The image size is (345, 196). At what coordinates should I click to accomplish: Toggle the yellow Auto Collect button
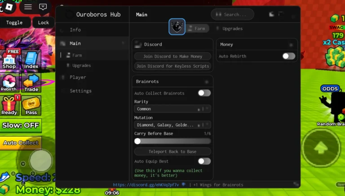tap(21, 143)
